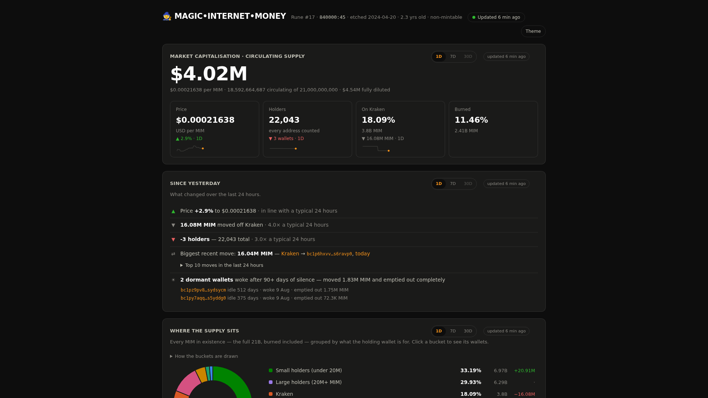708x398 pixels.
Task: Click the $4.02M market cap figure
Action: [209, 74]
